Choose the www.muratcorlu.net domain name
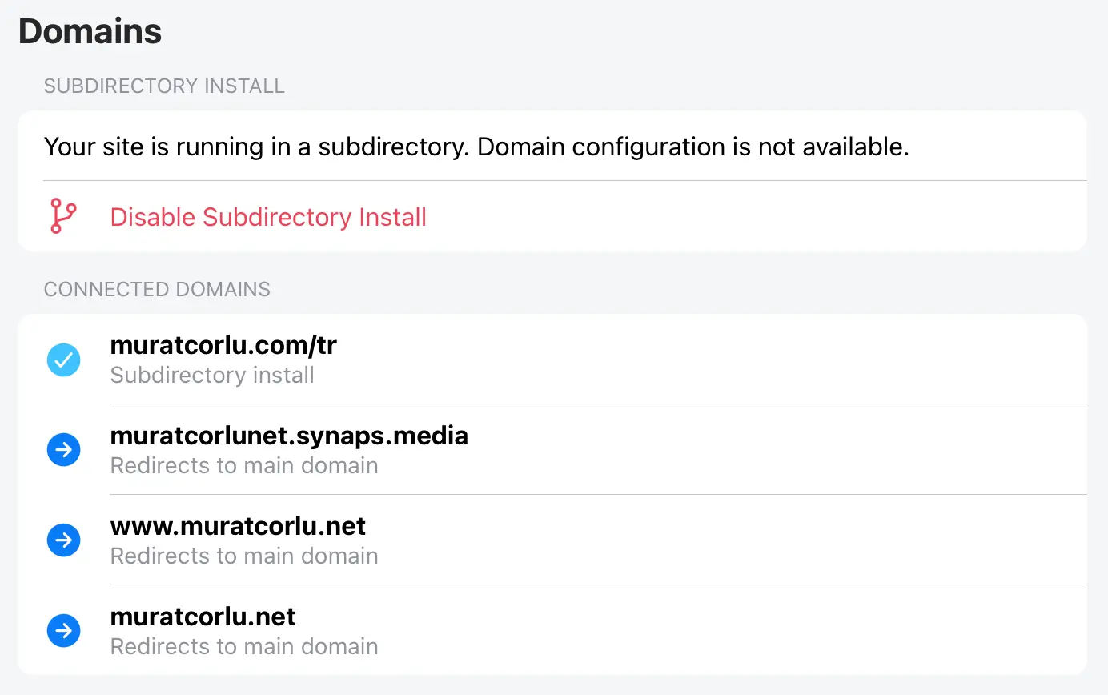This screenshot has width=1108, height=695. coord(238,526)
